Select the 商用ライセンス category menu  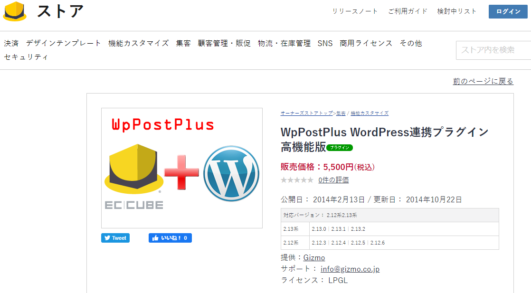pyautogui.click(x=366, y=43)
